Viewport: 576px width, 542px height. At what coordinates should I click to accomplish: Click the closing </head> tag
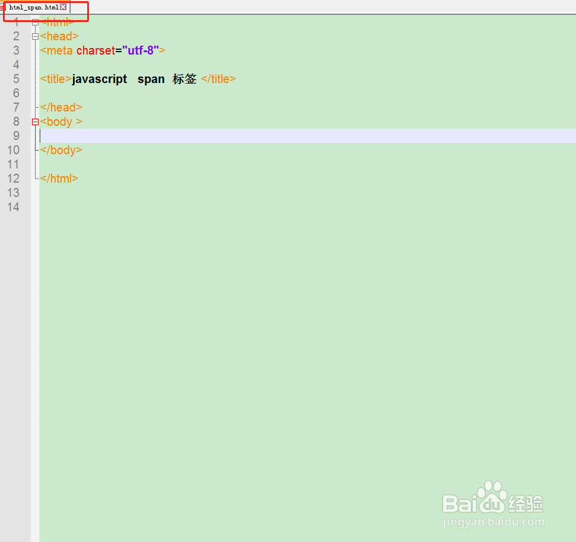pyautogui.click(x=61, y=107)
